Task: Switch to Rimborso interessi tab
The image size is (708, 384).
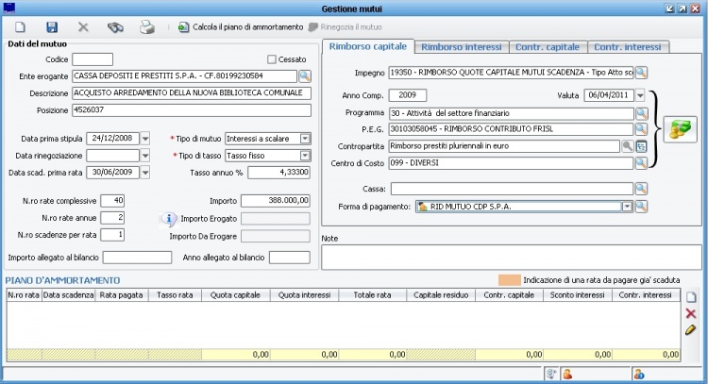Action: (461, 46)
